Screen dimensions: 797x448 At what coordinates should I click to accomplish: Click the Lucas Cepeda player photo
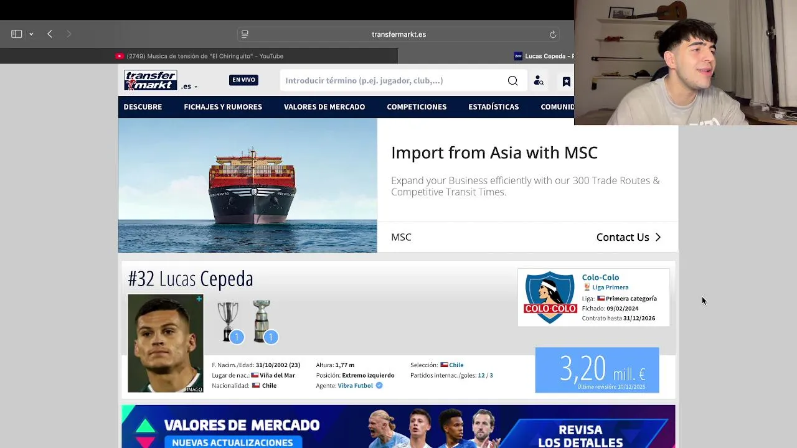(x=165, y=343)
